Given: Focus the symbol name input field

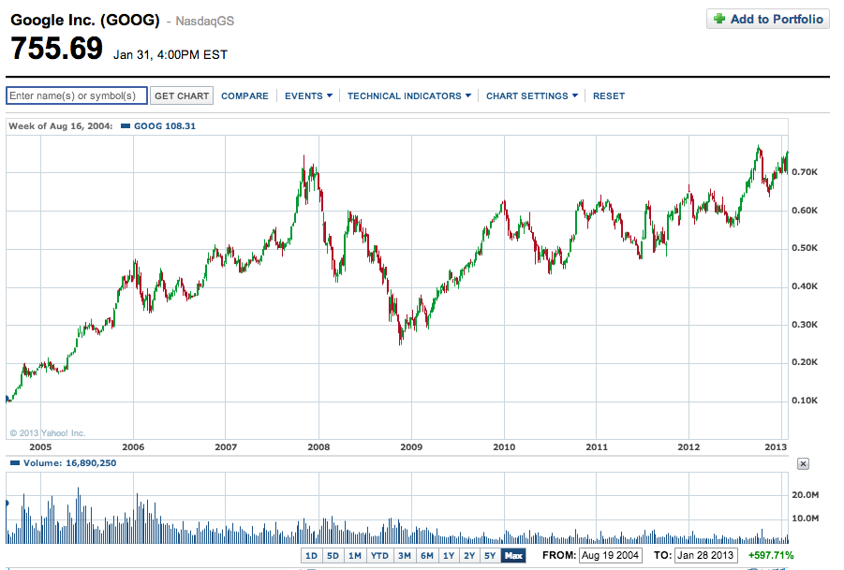Looking at the screenshot, I should coord(77,95).
